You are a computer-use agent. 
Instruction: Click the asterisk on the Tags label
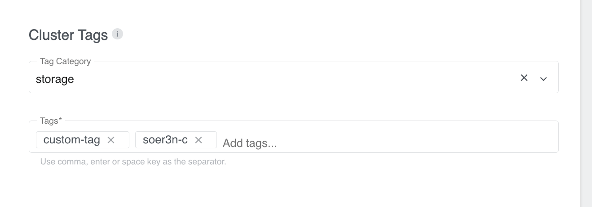click(x=61, y=120)
